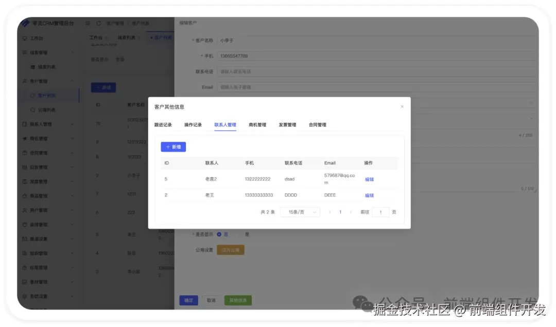Screen dimensions: 556x327
Task: Click 编辑 on the 老王 contact row
Action: click(x=369, y=195)
